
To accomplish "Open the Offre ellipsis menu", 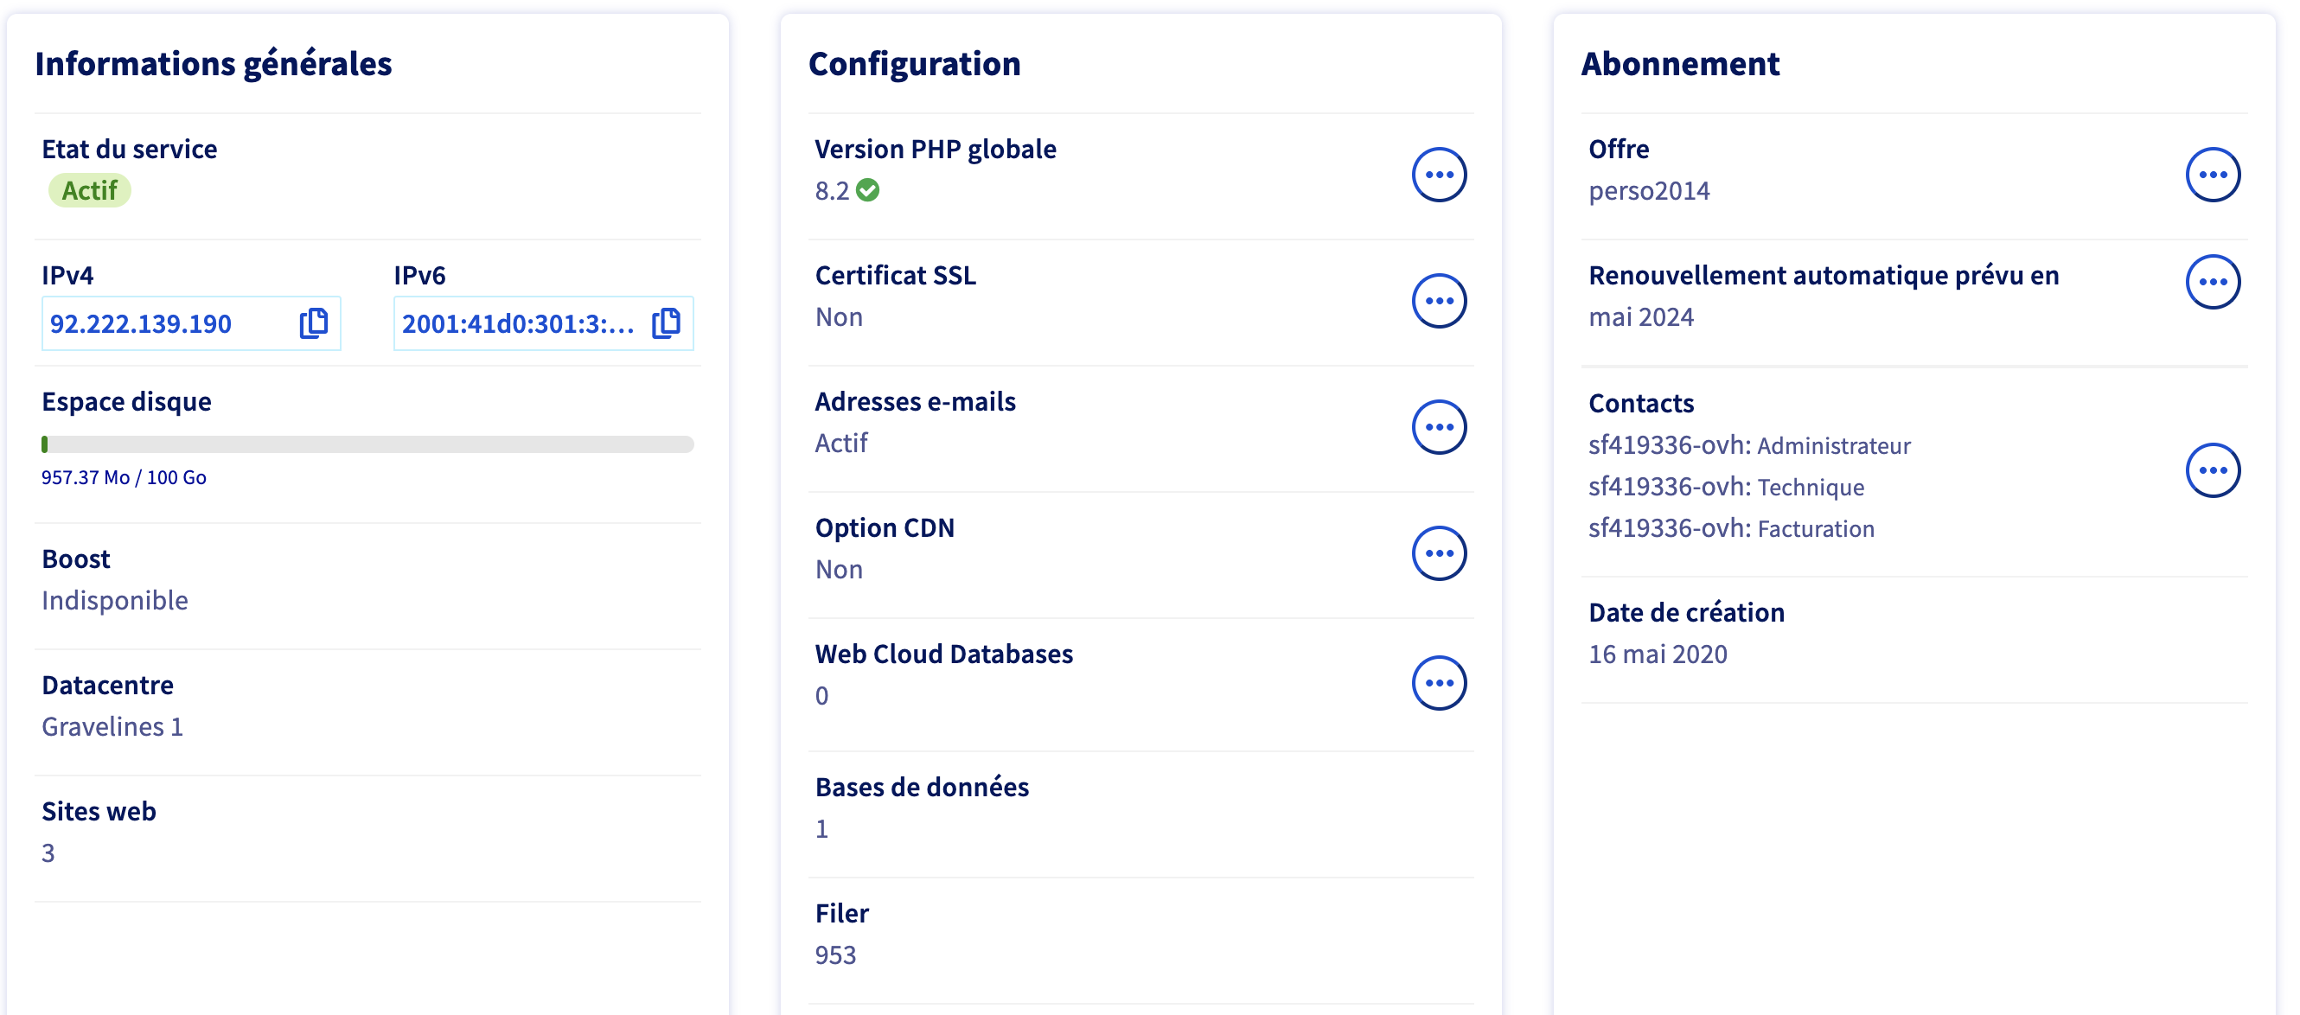I will point(2212,175).
